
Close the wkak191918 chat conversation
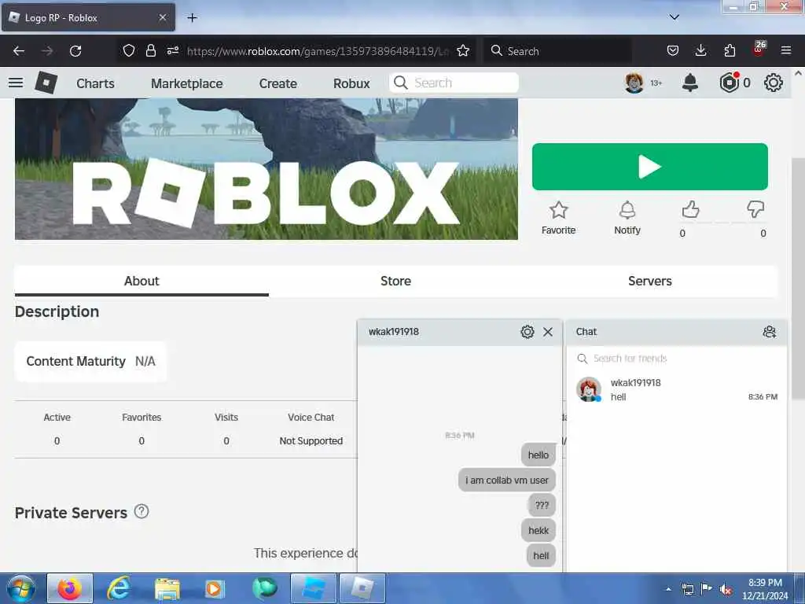click(548, 332)
